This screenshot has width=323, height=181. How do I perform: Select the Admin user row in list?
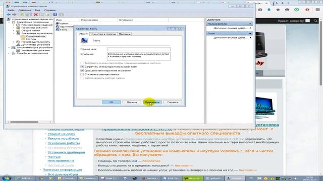click(x=64, y=24)
